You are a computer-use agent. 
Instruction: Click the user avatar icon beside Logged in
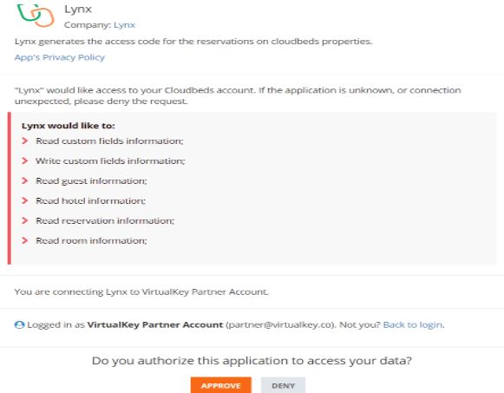19,324
